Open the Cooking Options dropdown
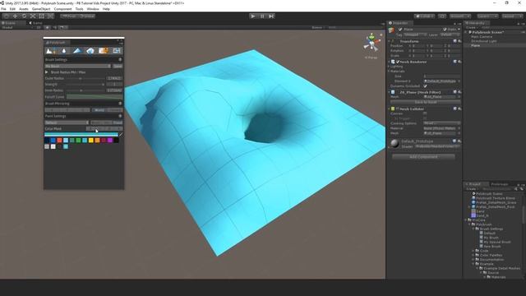Viewport: 526px width, 296px height. [x=441, y=123]
